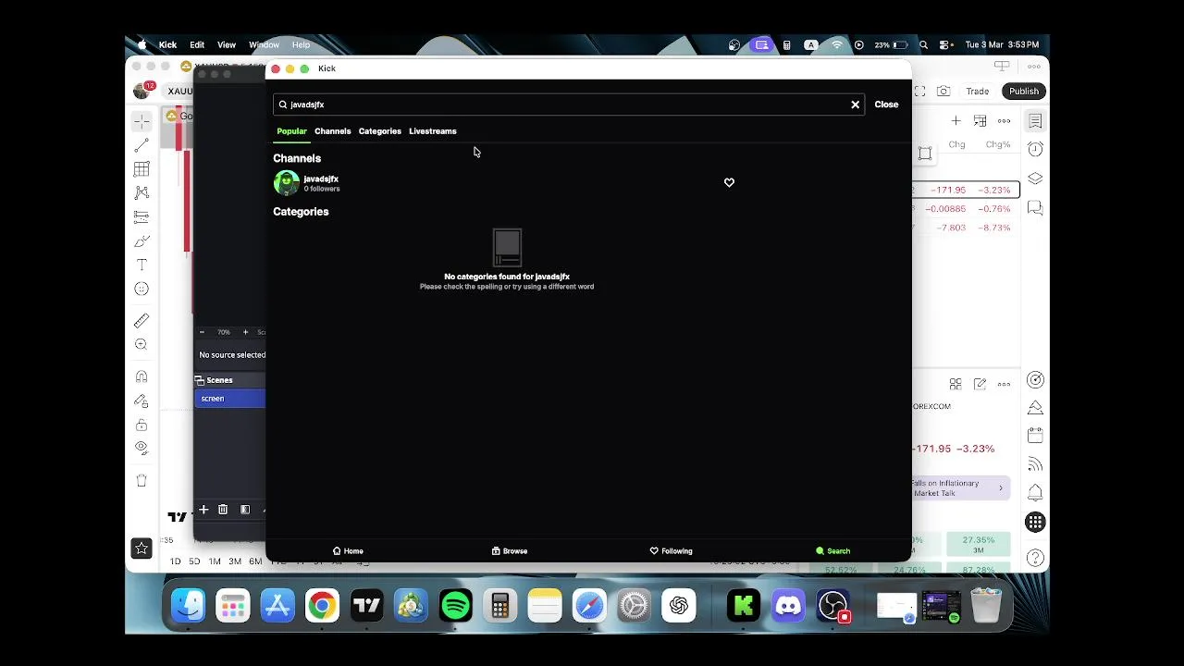Screen dimensions: 1184x666
Task: Open the View menu
Action: click(x=227, y=44)
